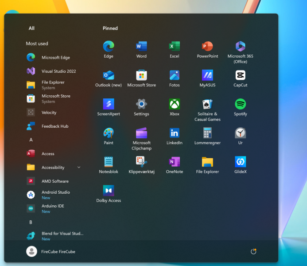Select File Explorer System in Most used

[x=54, y=85]
